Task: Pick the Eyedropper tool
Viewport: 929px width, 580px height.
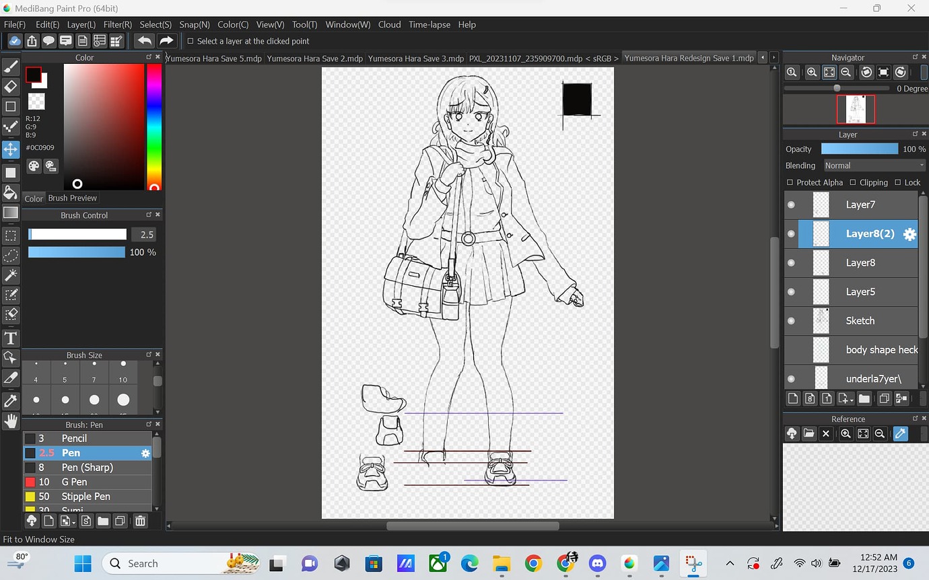Action: [x=11, y=400]
